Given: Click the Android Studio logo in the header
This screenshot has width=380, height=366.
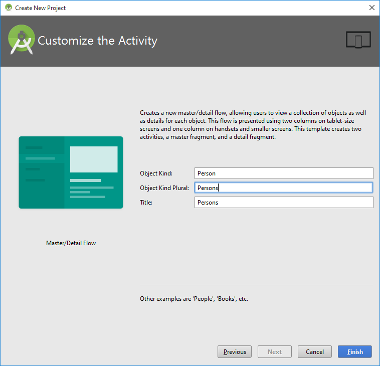Looking at the screenshot, I should [x=21, y=41].
